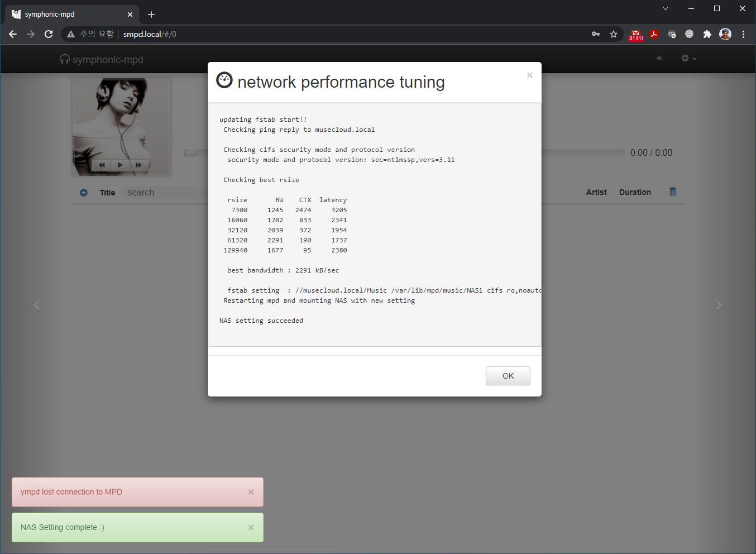Open a new browser tab
This screenshot has height=554, width=756.
click(151, 15)
